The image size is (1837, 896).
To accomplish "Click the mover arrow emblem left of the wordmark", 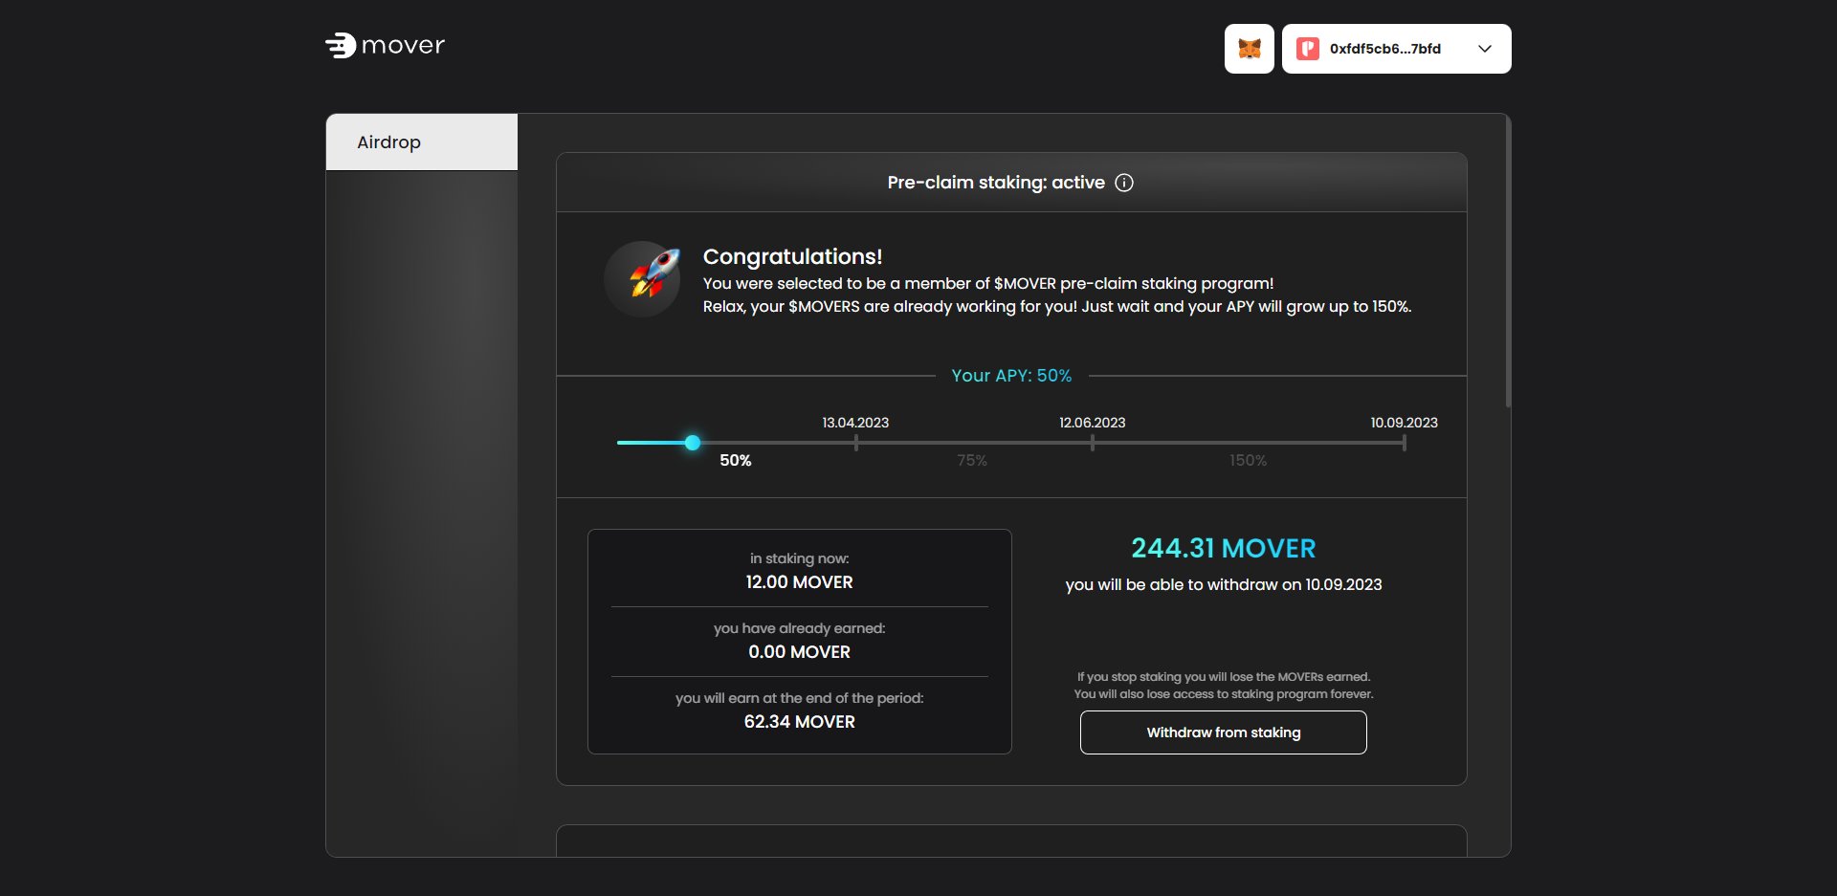I will (x=341, y=45).
